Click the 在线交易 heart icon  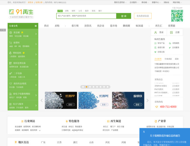click(x=156, y=52)
